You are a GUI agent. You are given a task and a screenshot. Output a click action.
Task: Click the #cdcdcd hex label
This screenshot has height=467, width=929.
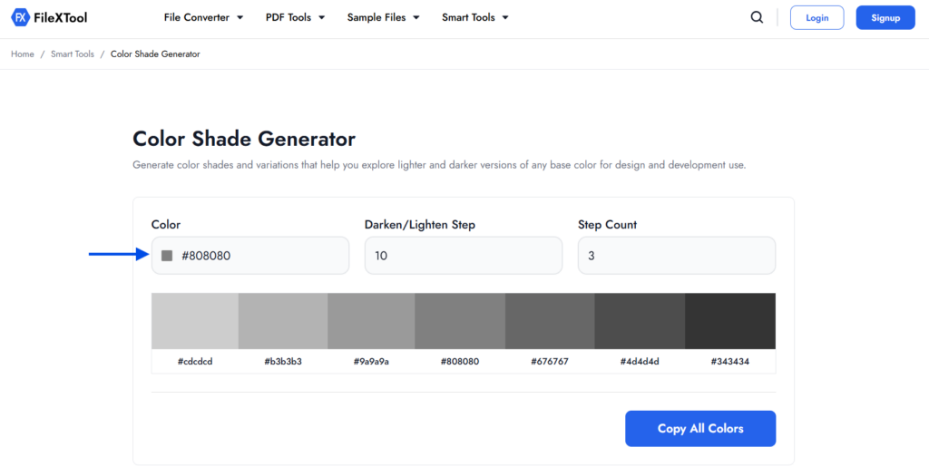[x=195, y=362]
